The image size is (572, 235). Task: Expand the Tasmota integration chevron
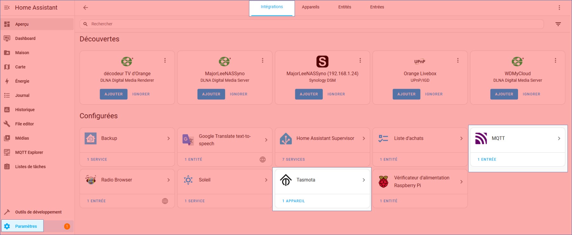pyautogui.click(x=364, y=180)
